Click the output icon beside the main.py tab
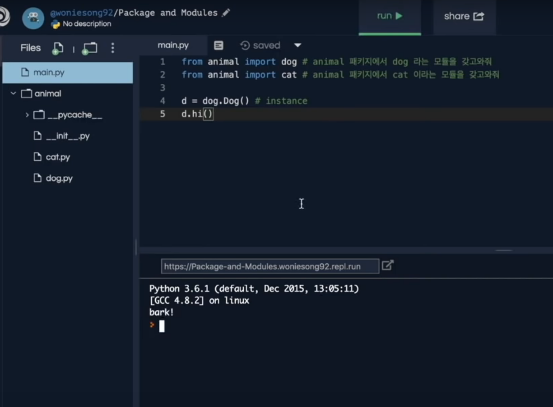The width and height of the screenshot is (553, 407). coord(218,45)
